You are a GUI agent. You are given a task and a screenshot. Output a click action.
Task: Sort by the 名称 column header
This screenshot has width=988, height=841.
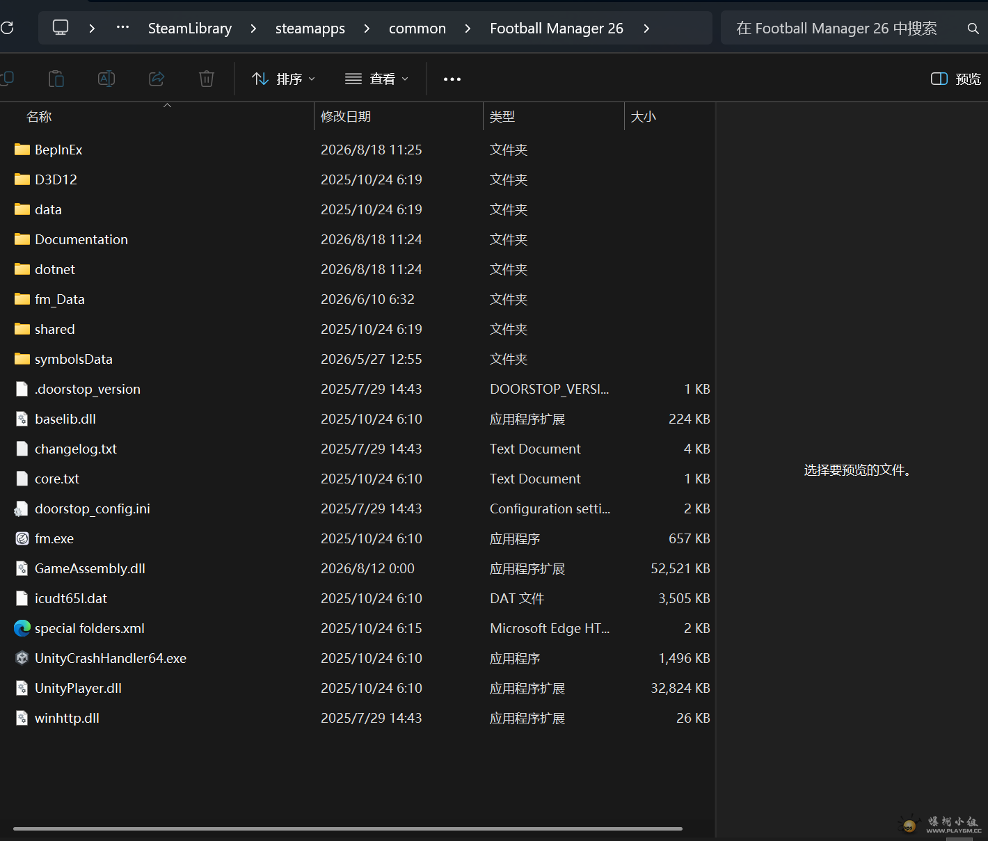tap(39, 117)
